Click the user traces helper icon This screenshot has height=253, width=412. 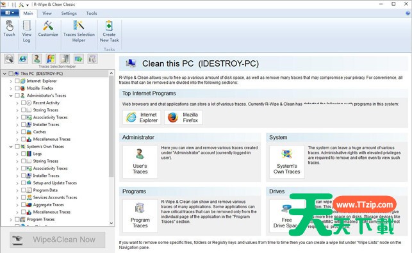37,59
